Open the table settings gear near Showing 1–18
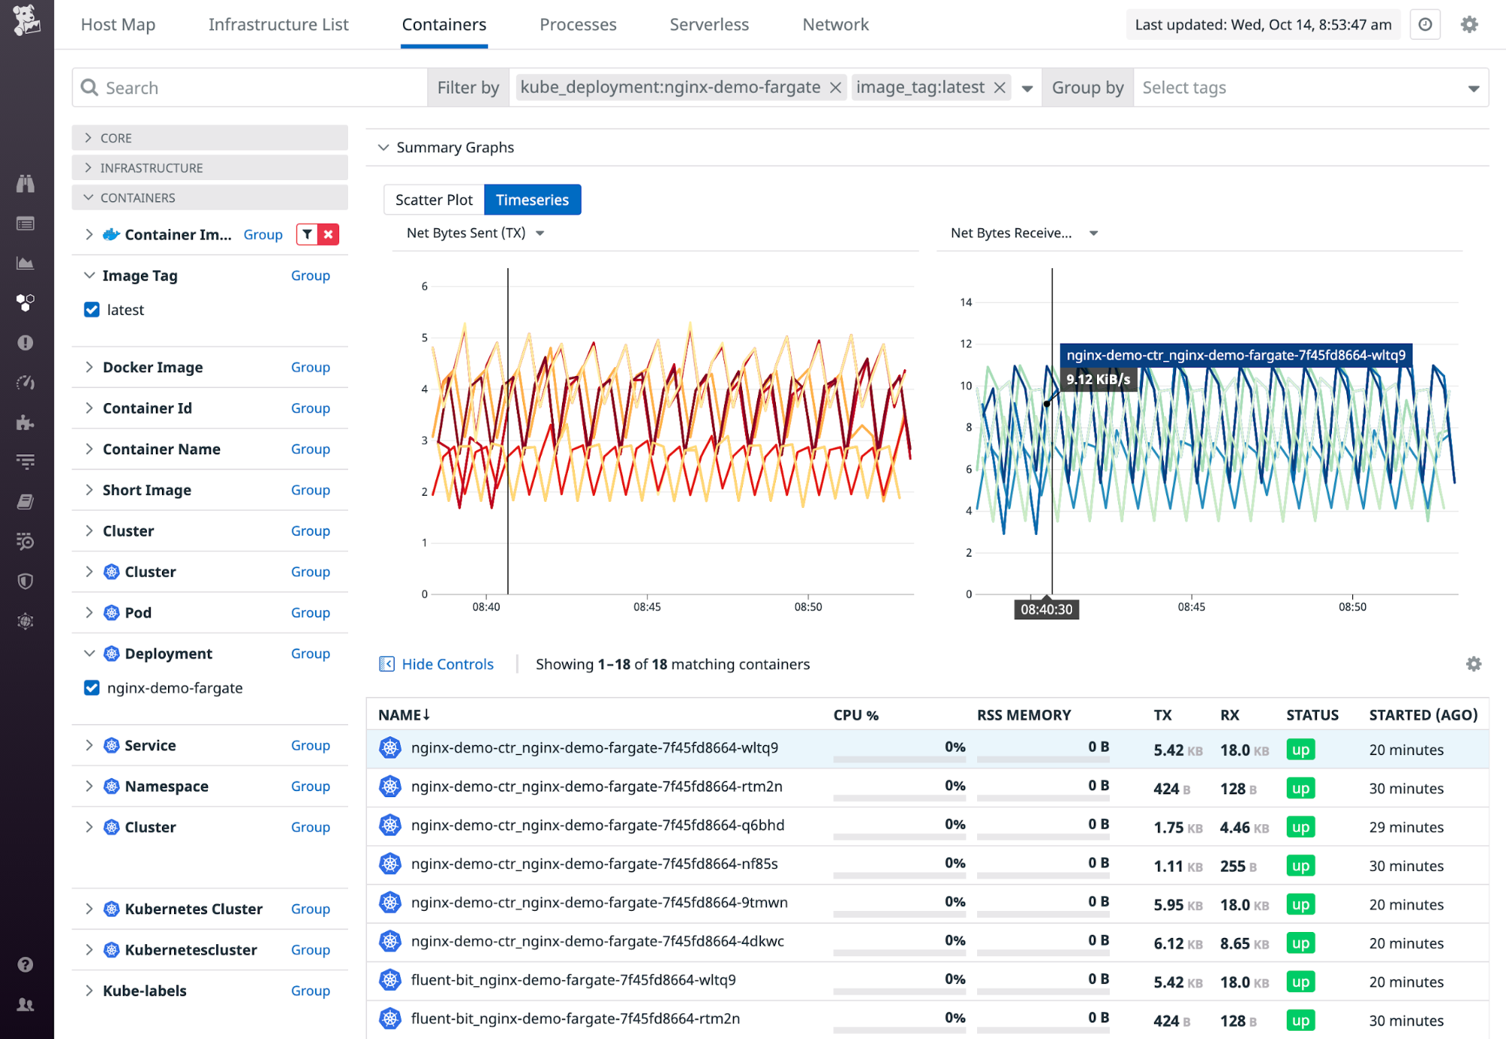The image size is (1506, 1039). tap(1474, 664)
